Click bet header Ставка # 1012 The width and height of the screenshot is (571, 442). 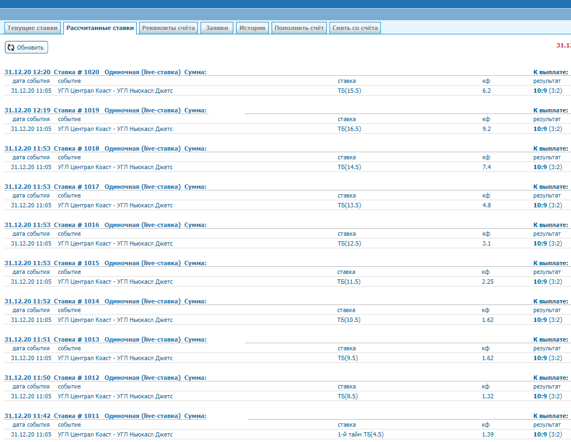pos(76,378)
